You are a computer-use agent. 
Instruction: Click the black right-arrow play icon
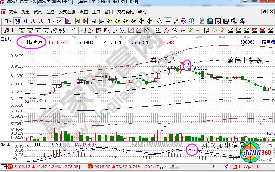[x=101, y=21]
